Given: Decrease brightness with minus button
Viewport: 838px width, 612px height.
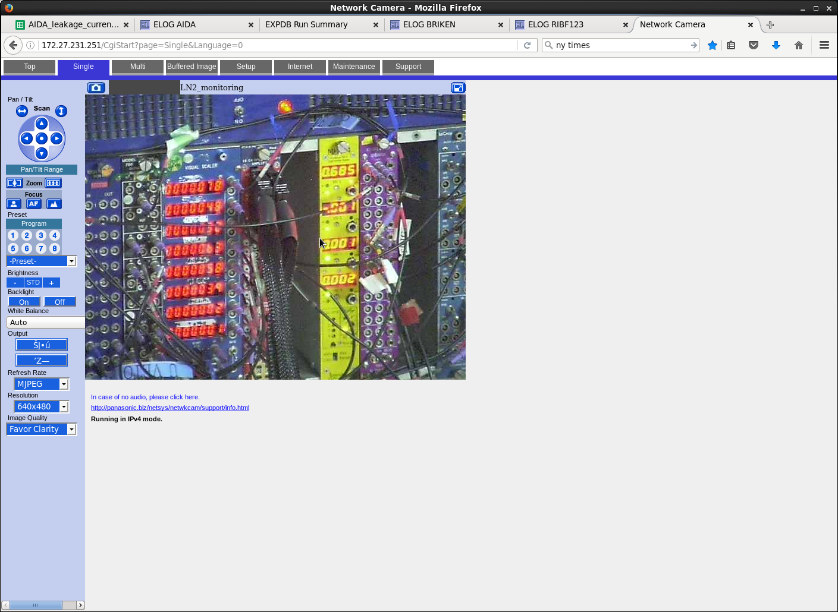Looking at the screenshot, I should coord(15,283).
